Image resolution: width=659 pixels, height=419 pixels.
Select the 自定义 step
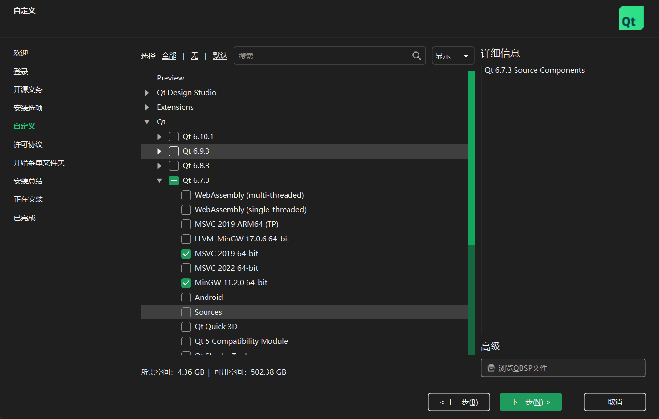pos(24,126)
